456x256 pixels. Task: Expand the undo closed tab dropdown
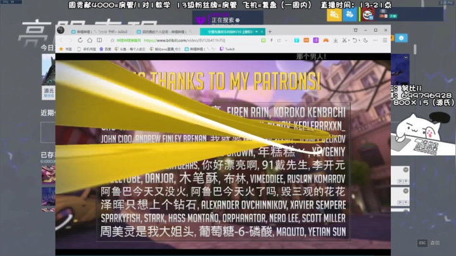(359, 41)
